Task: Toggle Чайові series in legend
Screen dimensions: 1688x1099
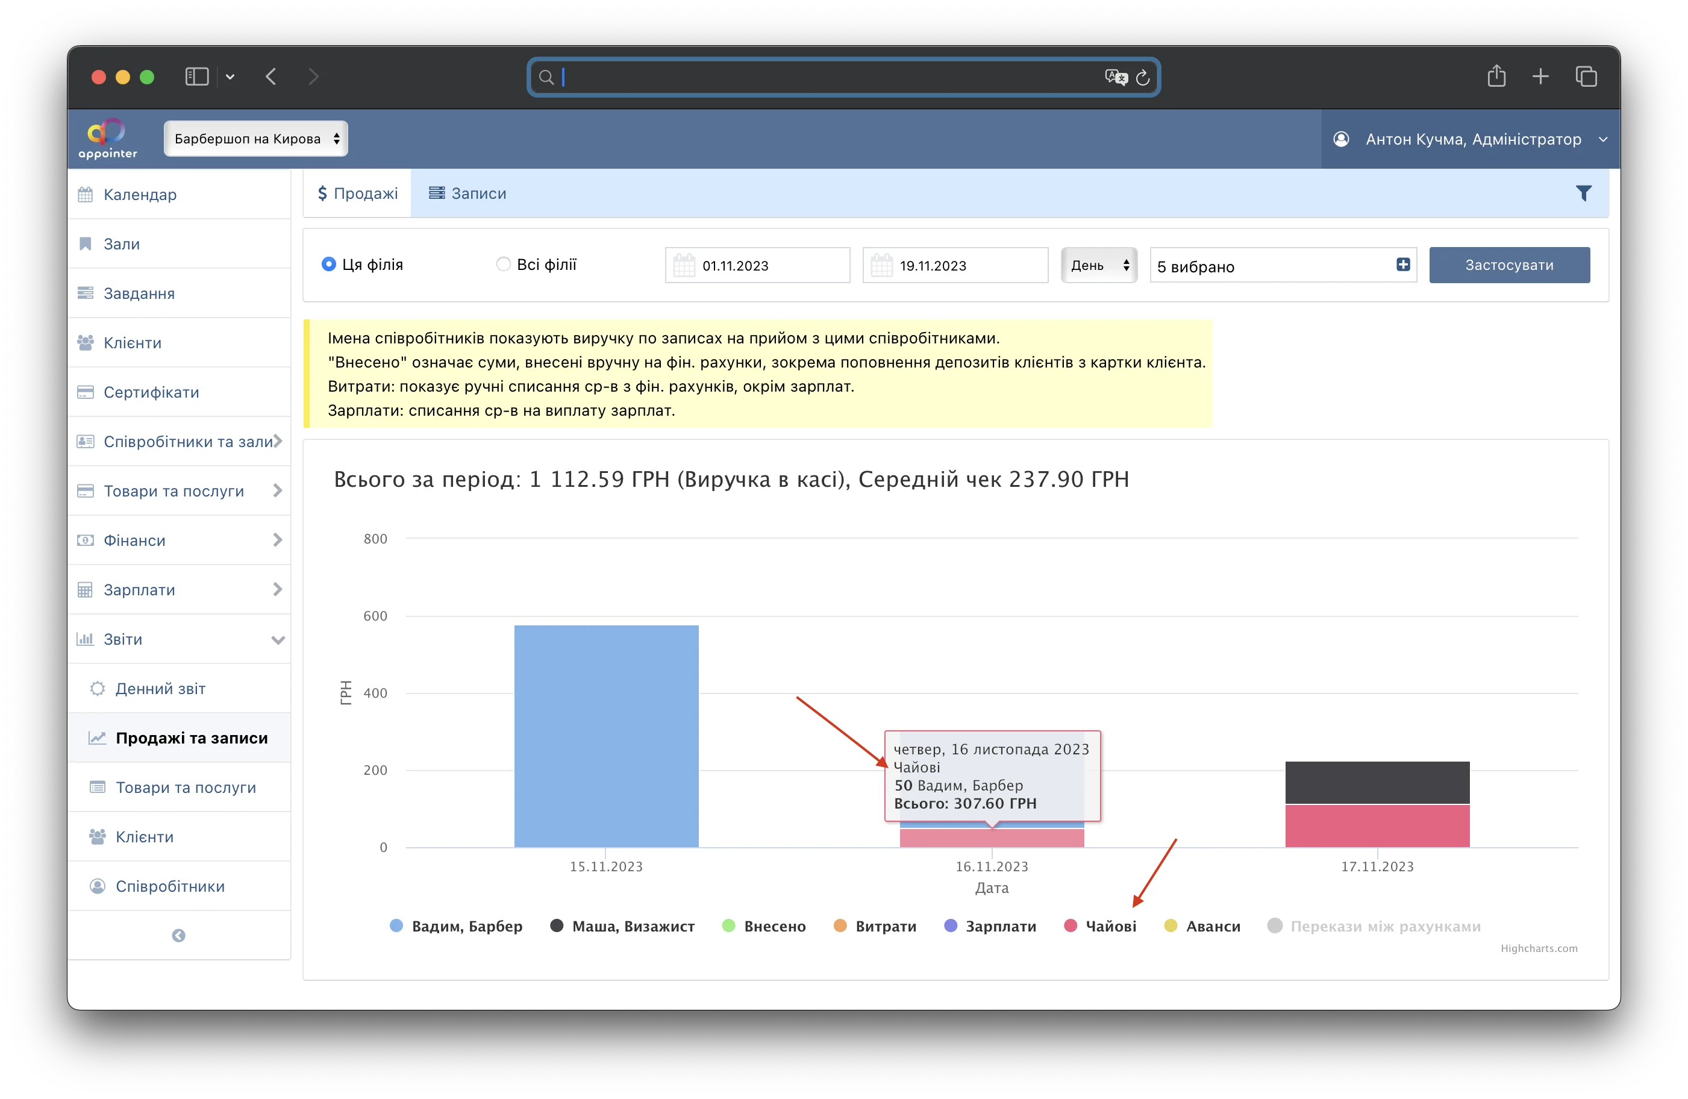Action: point(1100,926)
